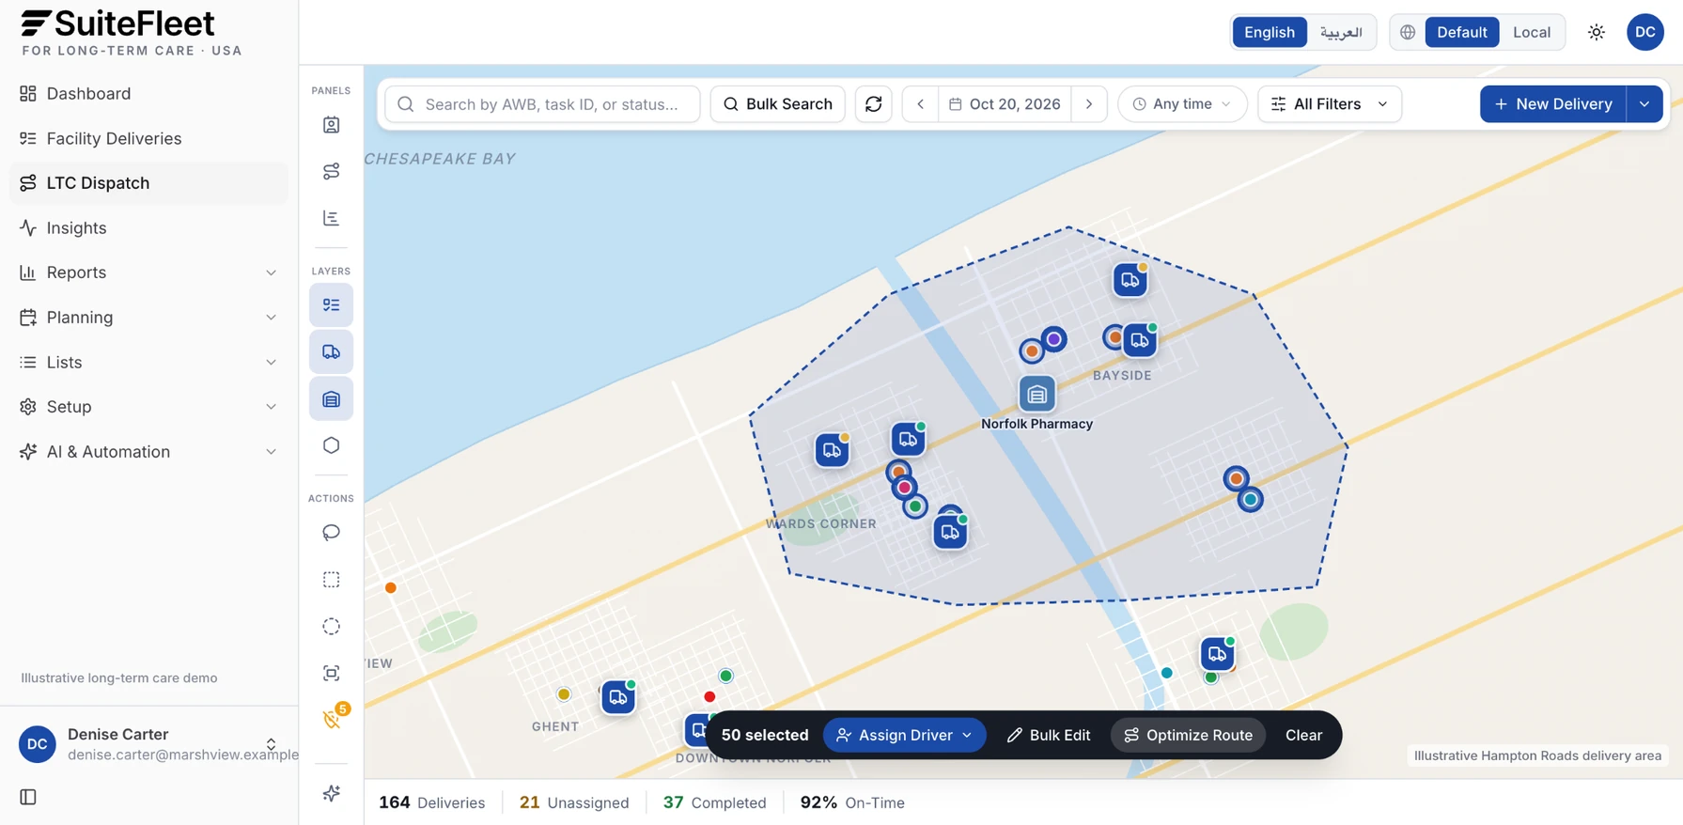Open LTC Dispatch

point(148,183)
